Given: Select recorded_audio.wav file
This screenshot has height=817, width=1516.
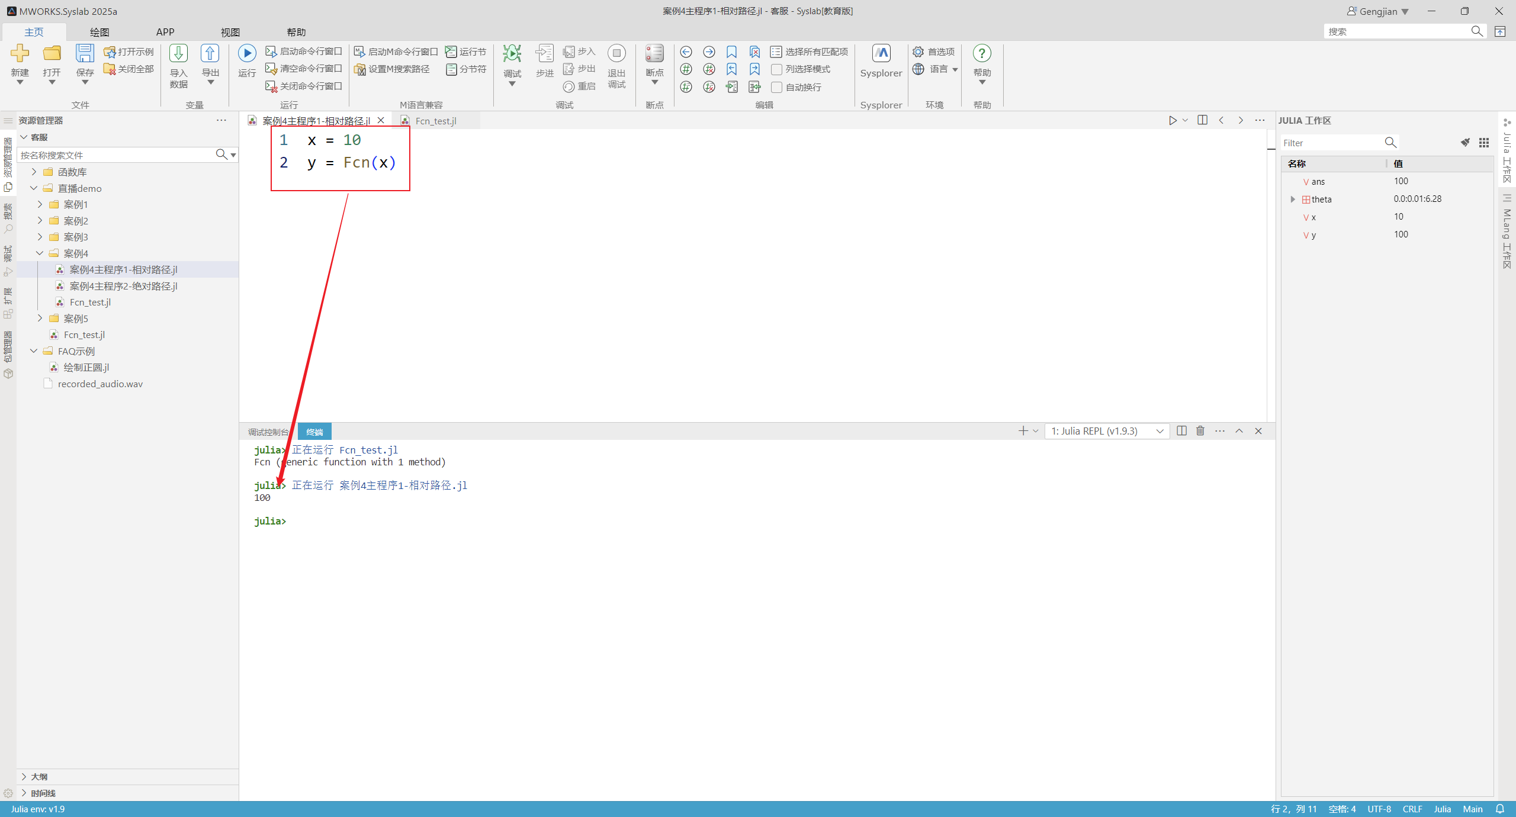Looking at the screenshot, I should tap(100, 384).
